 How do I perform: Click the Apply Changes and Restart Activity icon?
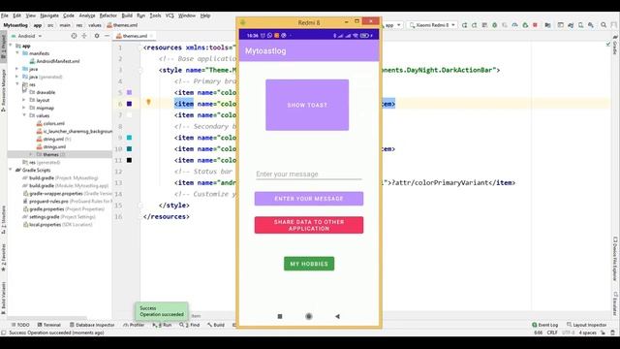[465, 25]
